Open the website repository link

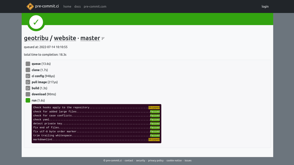[65, 38]
